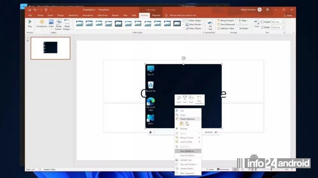Click the first paste option icon
This screenshot has height=178, width=318.
click(x=182, y=124)
